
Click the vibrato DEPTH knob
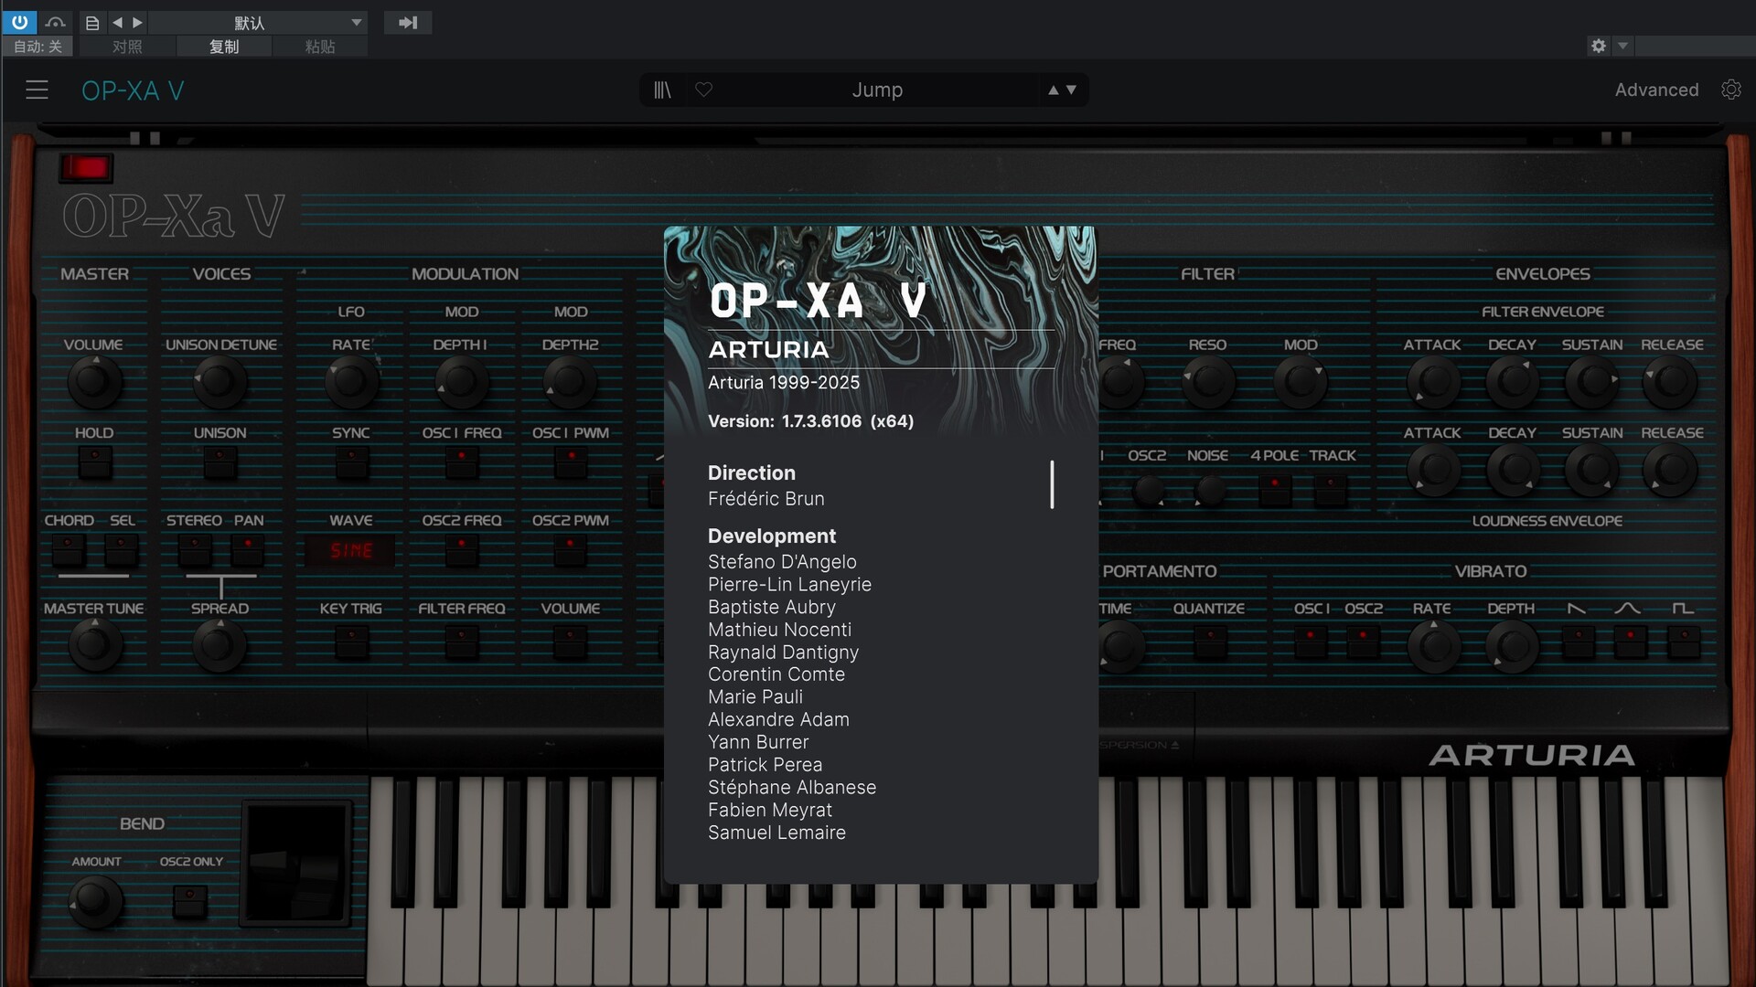[x=1513, y=646]
